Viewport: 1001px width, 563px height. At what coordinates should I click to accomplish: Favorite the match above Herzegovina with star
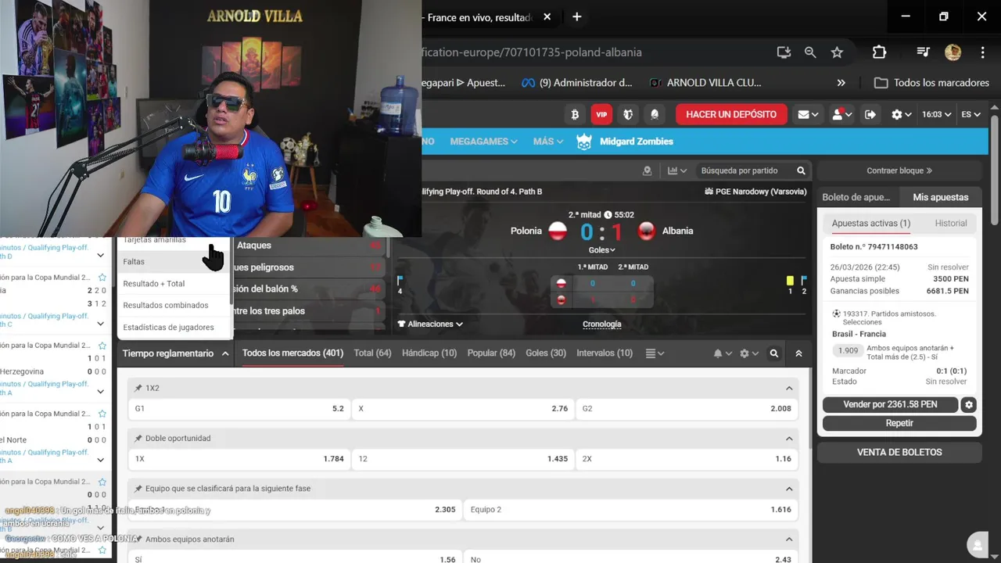point(102,346)
